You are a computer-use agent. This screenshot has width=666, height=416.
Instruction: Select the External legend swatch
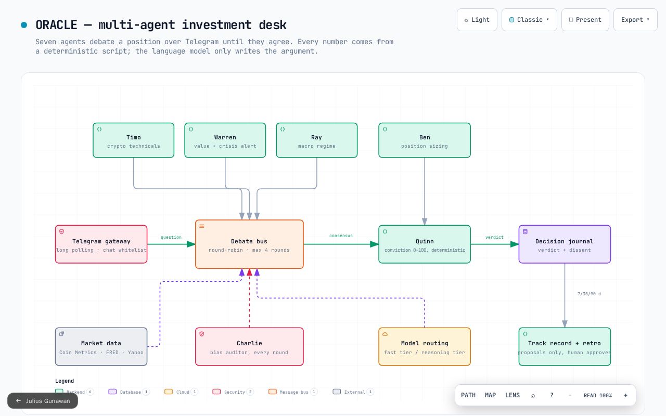coord(337,392)
